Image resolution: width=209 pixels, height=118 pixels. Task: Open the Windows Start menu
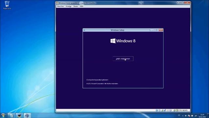3,115
